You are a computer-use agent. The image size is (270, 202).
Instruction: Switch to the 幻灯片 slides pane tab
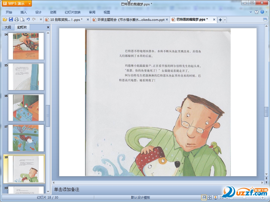[x=22, y=27]
